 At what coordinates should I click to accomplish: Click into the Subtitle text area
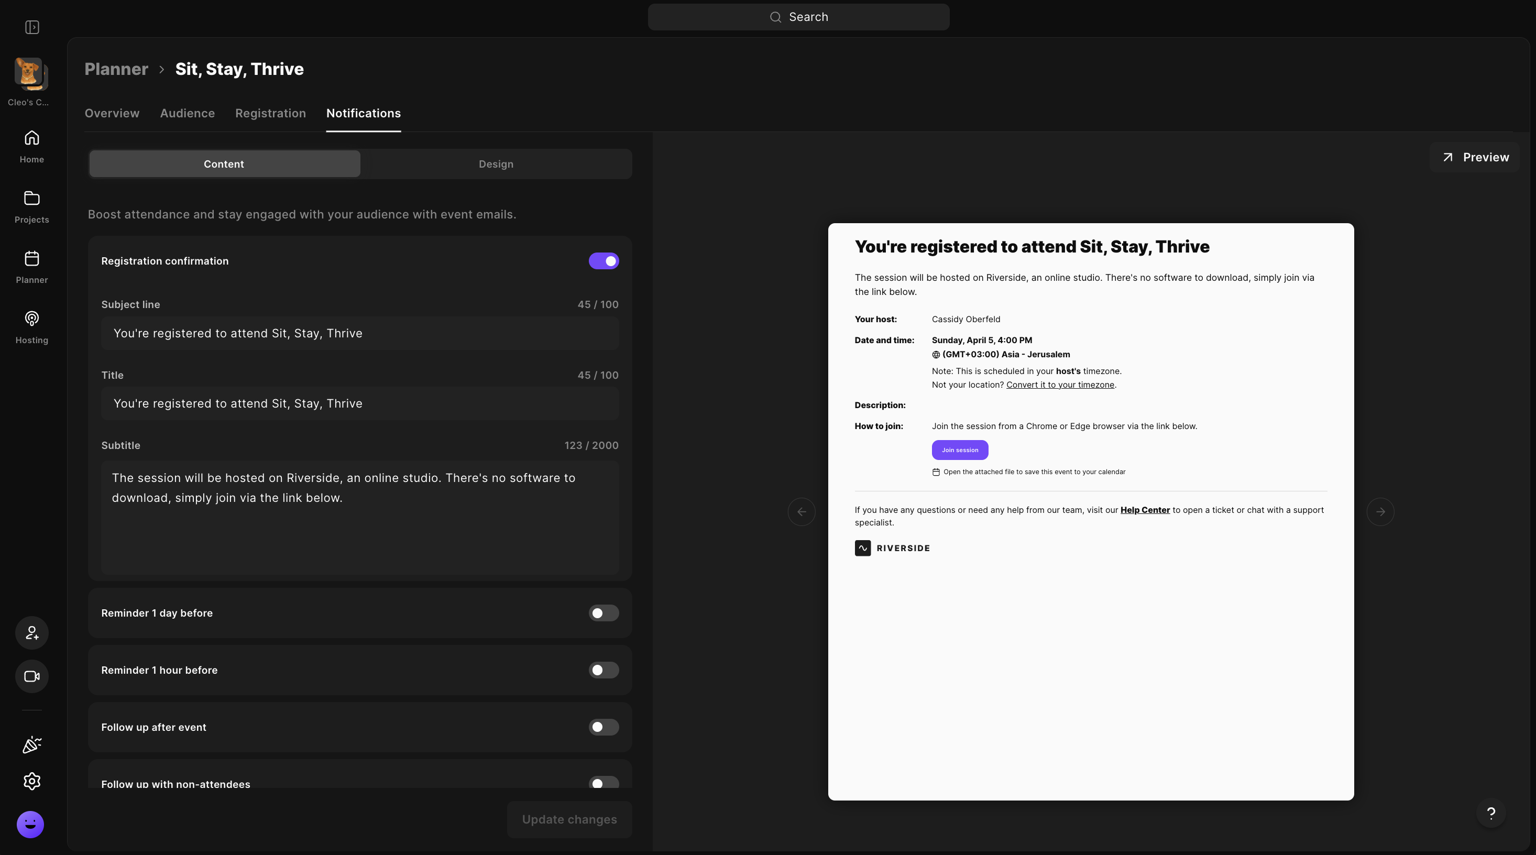point(359,517)
